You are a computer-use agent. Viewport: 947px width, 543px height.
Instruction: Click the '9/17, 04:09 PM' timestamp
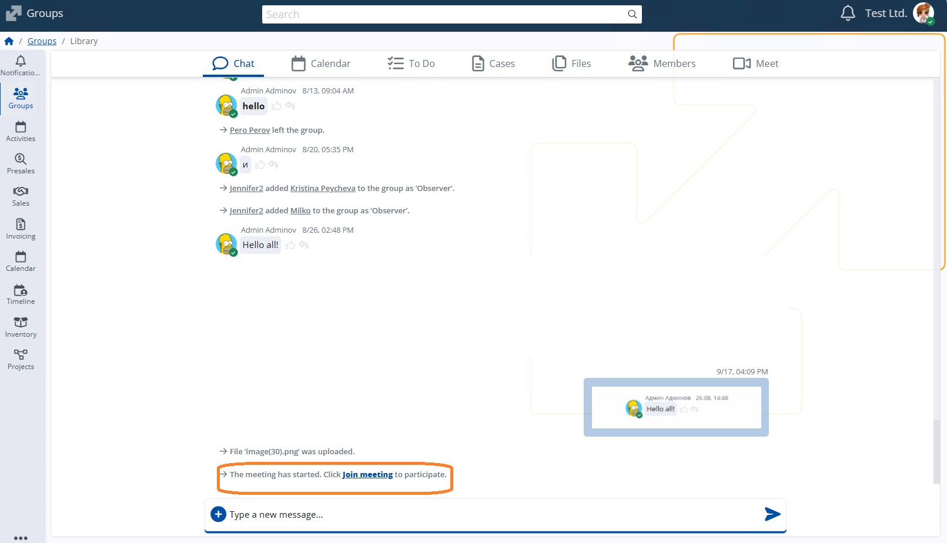click(x=742, y=372)
